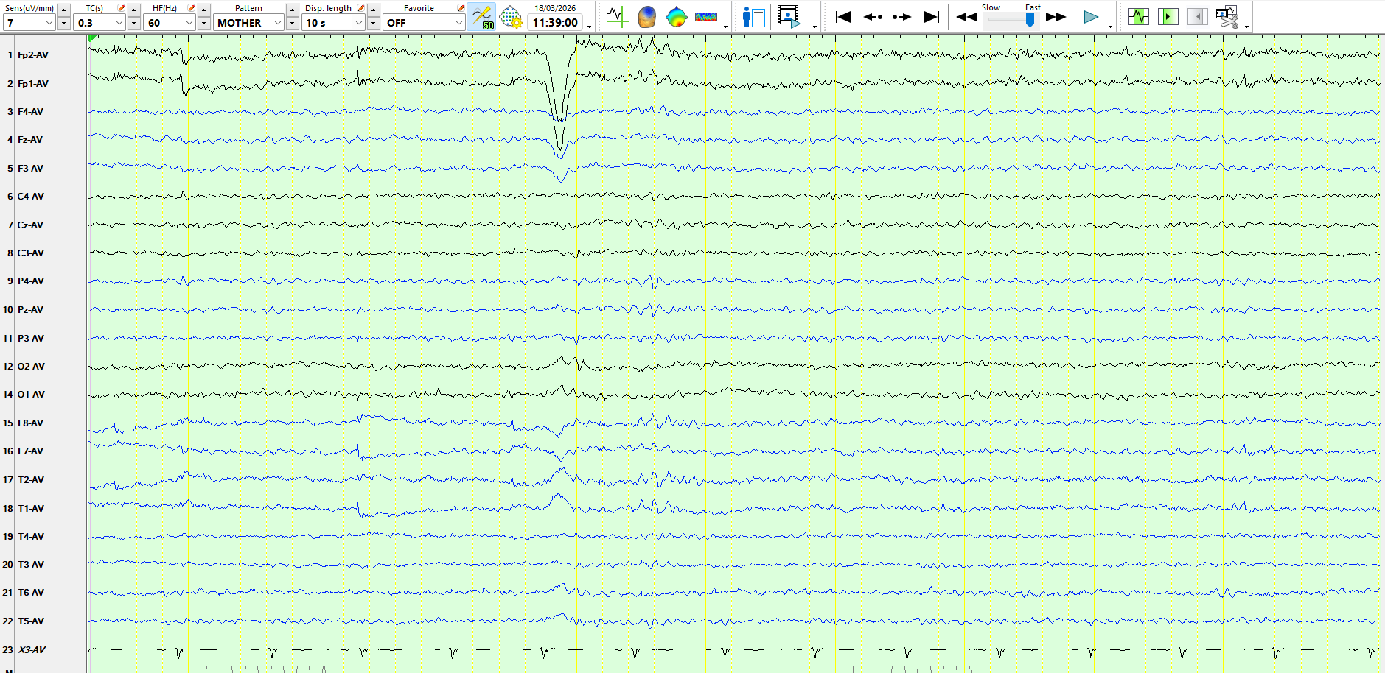Open the waveform cursor measurement tool
This screenshot has height=673, width=1385.
[x=617, y=17]
